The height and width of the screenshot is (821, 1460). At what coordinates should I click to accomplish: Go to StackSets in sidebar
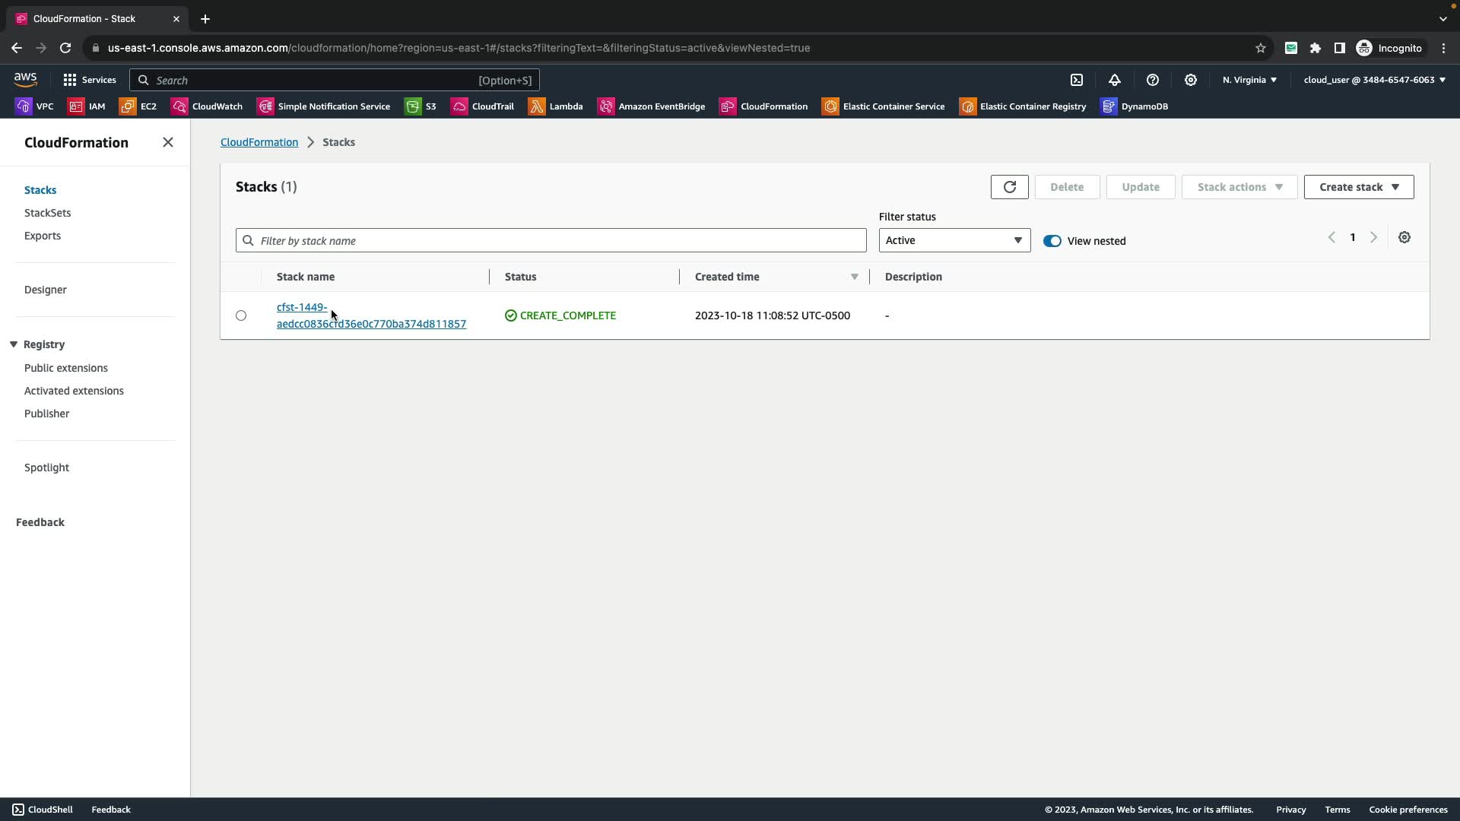(47, 213)
